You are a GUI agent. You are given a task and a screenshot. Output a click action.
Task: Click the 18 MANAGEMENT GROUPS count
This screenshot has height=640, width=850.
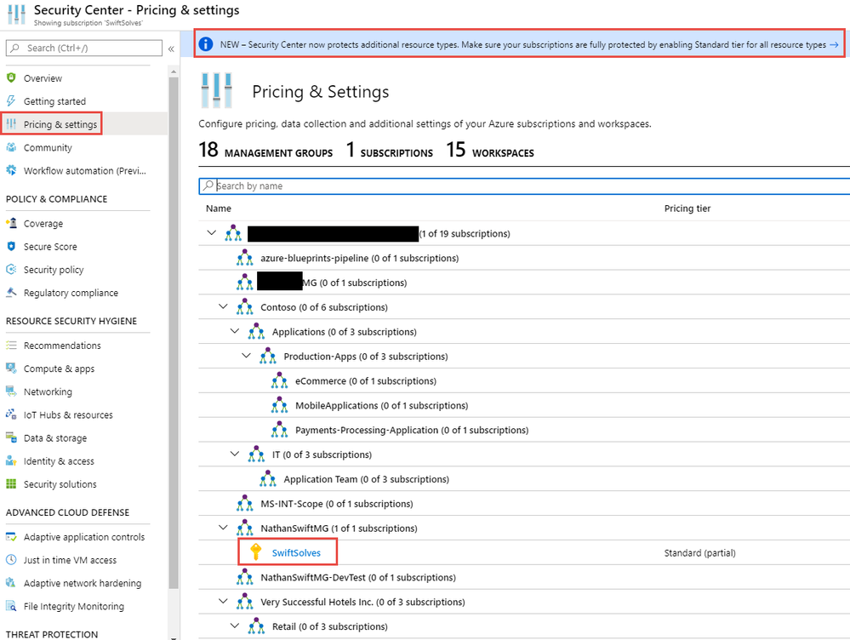click(265, 150)
